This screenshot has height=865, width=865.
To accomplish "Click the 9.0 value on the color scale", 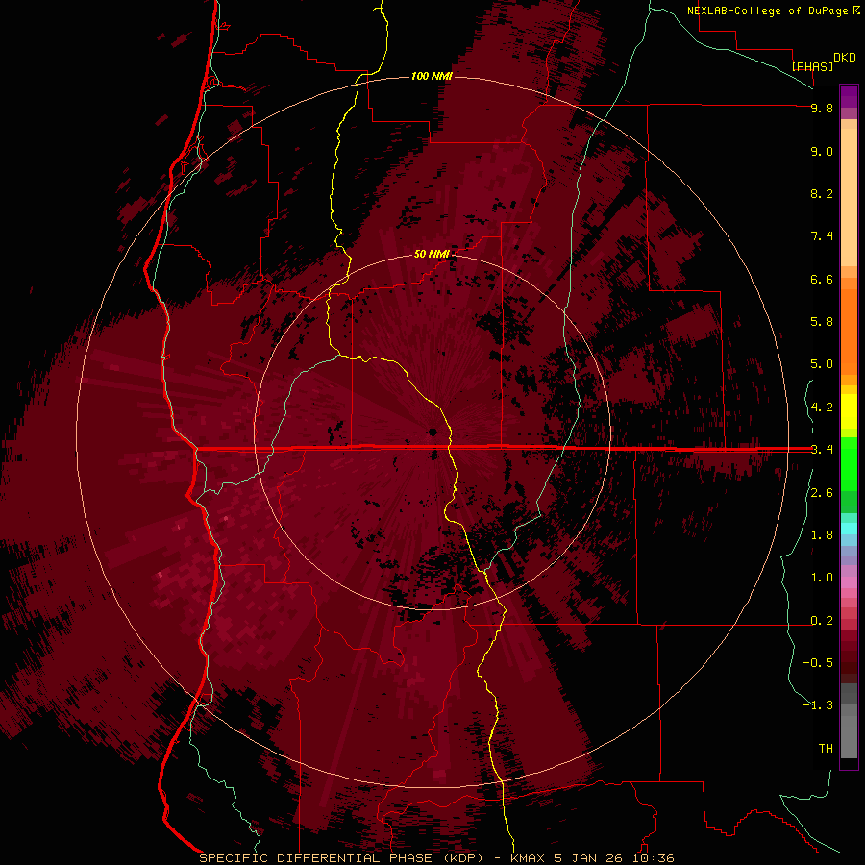I will click(x=822, y=151).
